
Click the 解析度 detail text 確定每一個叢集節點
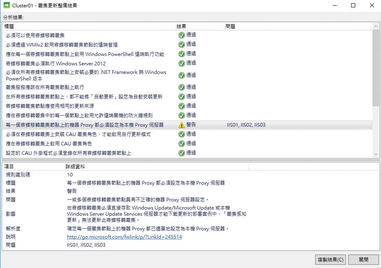click(x=148, y=229)
